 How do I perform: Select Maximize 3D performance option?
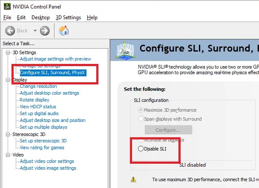(x=141, y=110)
